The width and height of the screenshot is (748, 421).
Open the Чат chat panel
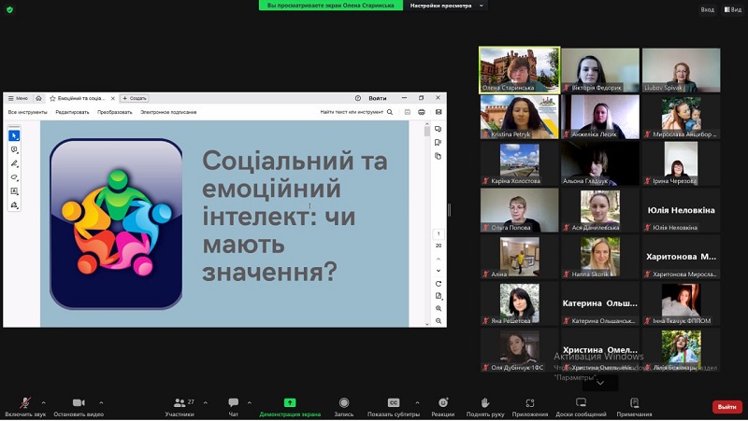pyautogui.click(x=233, y=404)
